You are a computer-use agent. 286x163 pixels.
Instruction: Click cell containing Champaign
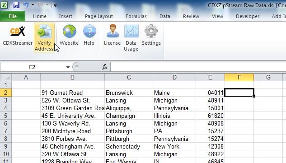(x=129, y=116)
